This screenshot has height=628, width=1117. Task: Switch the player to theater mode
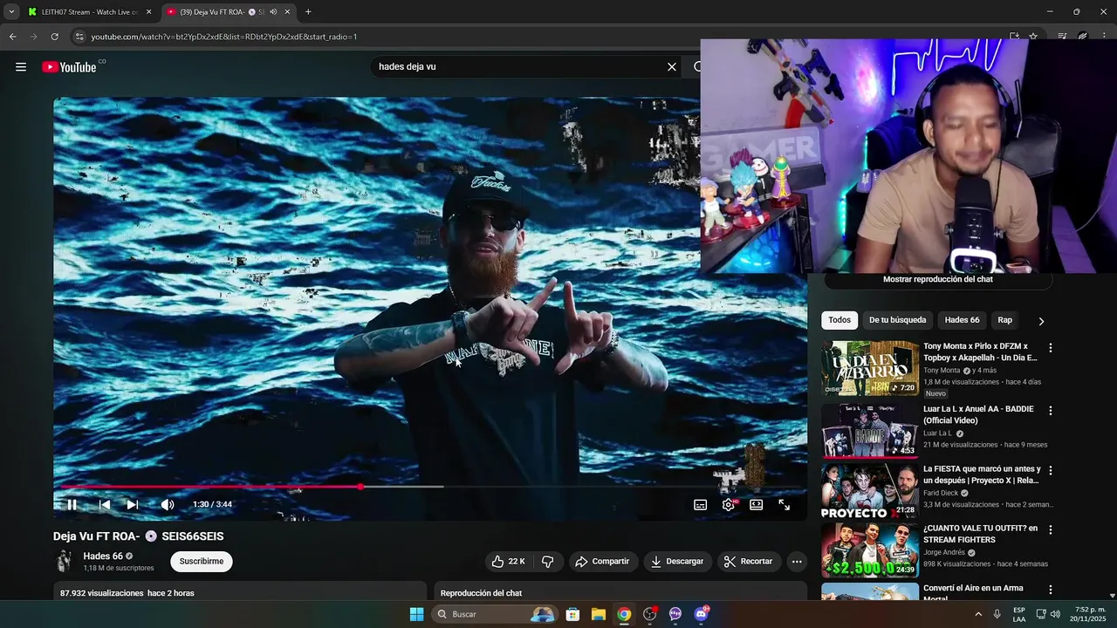[x=757, y=504]
